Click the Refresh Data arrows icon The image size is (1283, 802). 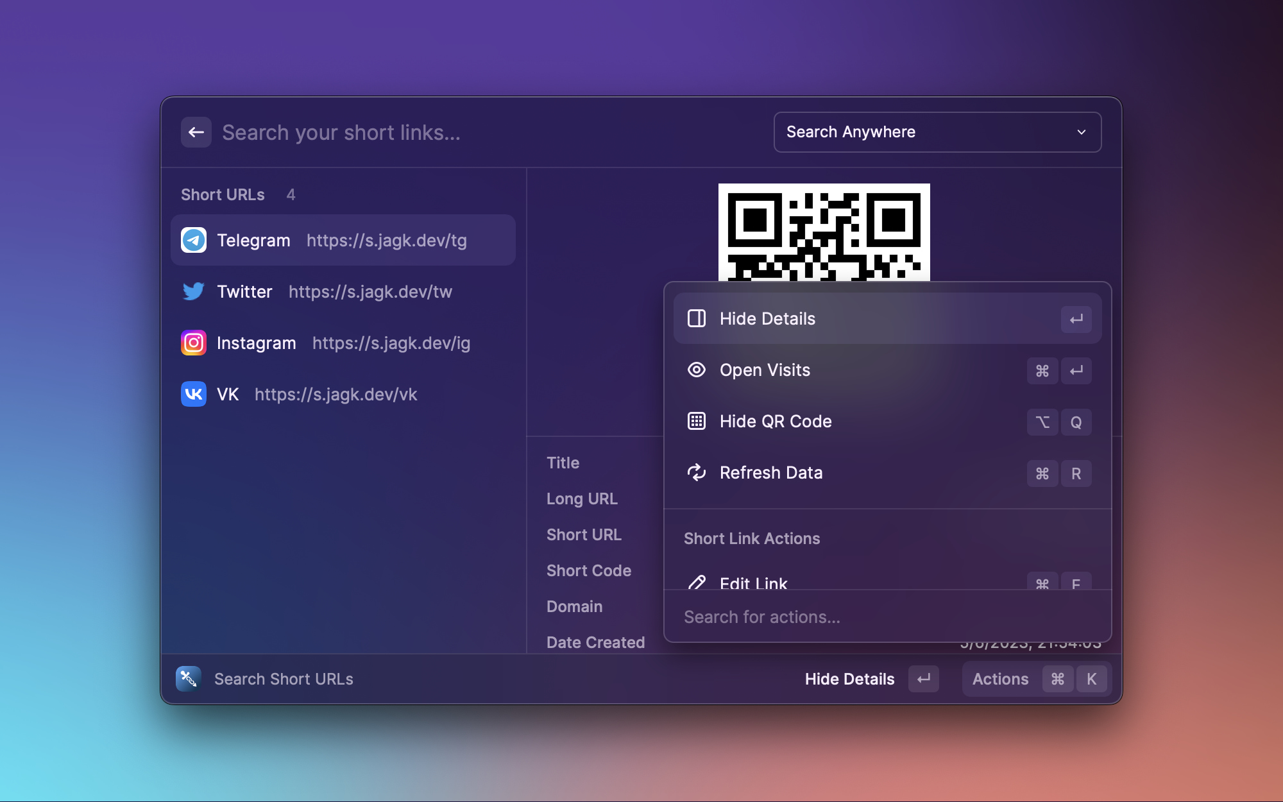696,473
